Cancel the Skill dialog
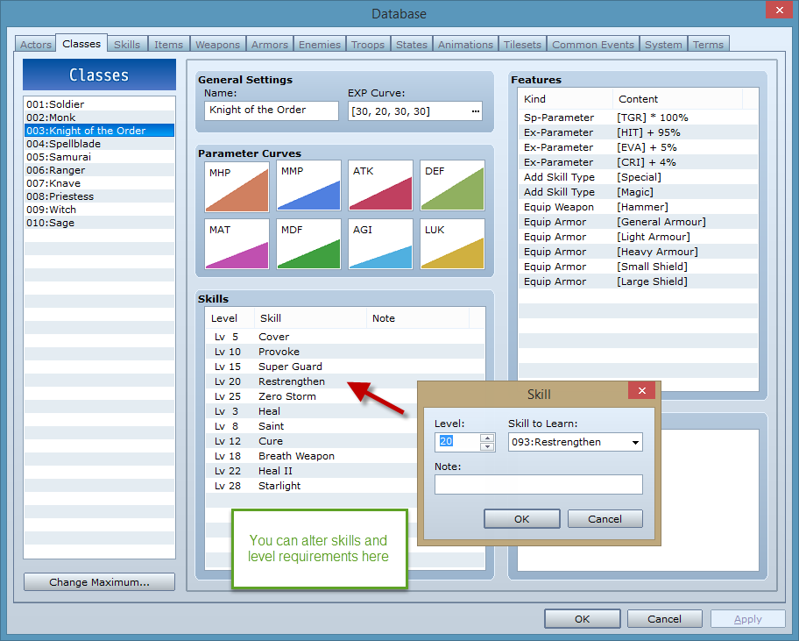The width and height of the screenshot is (799, 641). click(x=605, y=519)
